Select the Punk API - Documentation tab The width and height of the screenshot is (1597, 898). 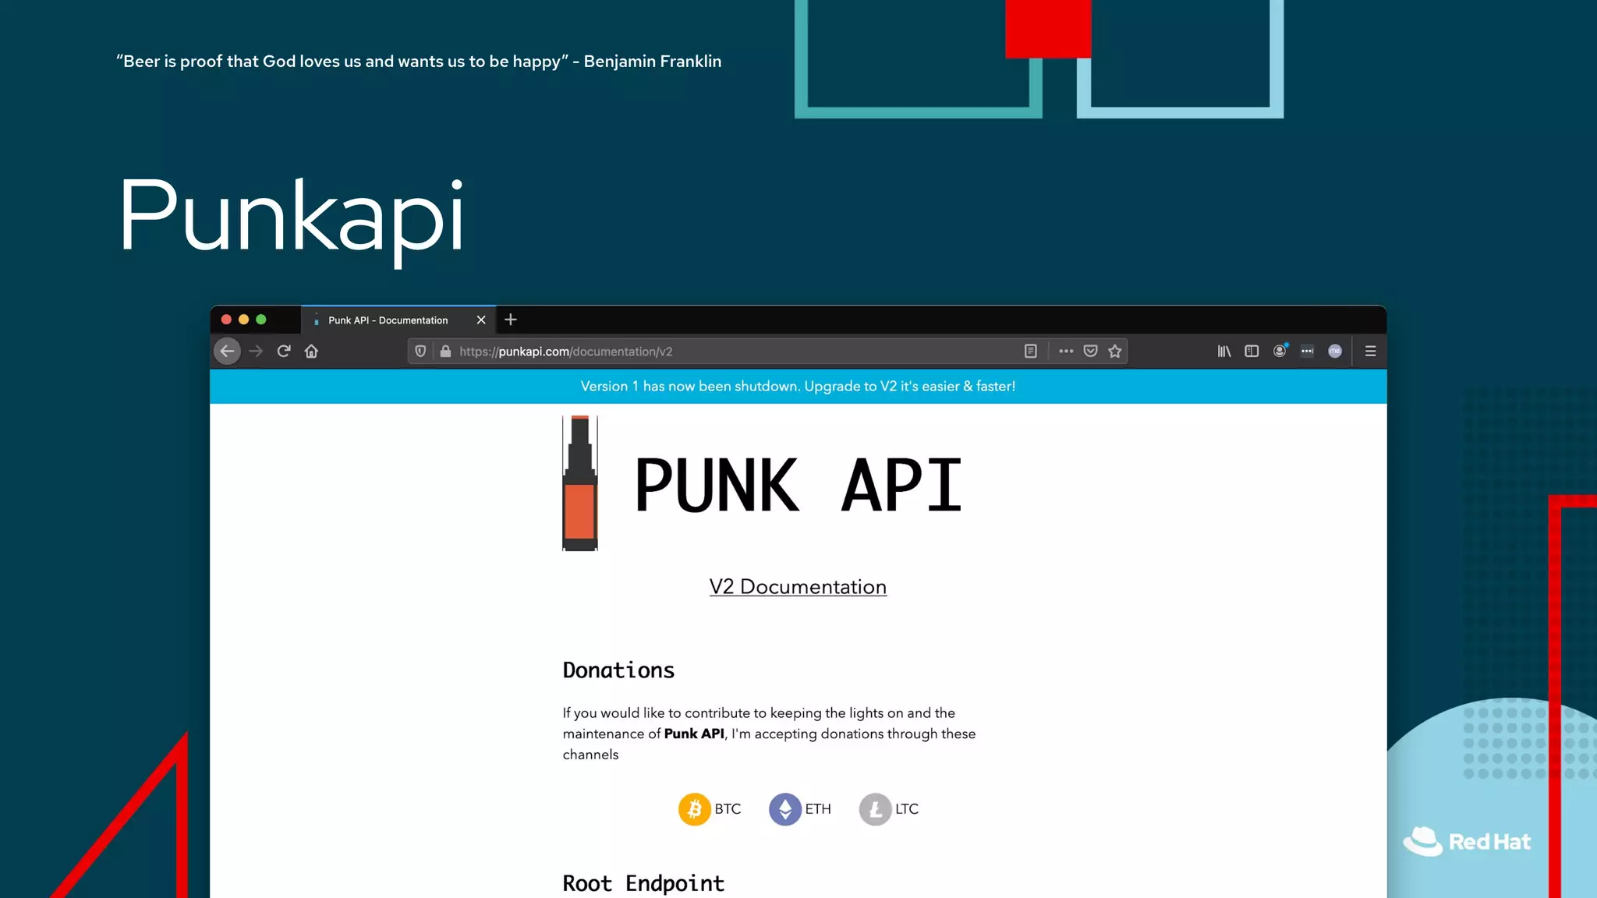[x=388, y=320]
